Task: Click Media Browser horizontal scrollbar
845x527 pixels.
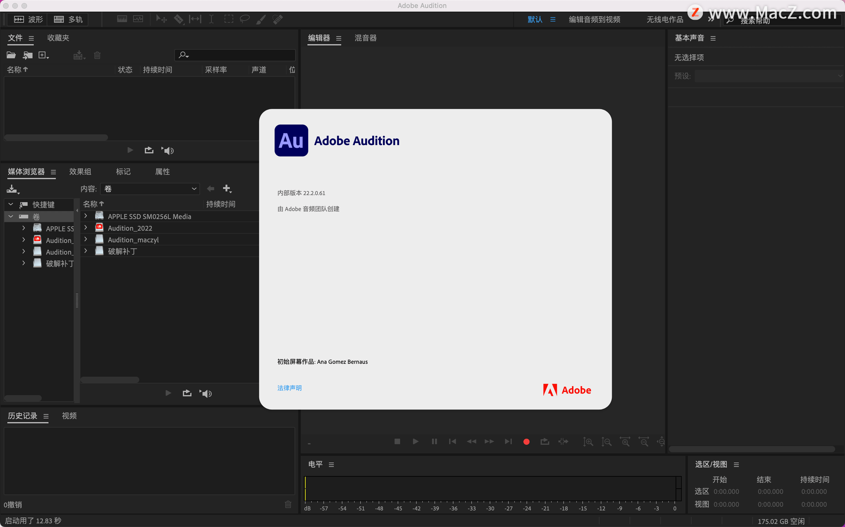Action: pyautogui.click(x=110, y=380)
